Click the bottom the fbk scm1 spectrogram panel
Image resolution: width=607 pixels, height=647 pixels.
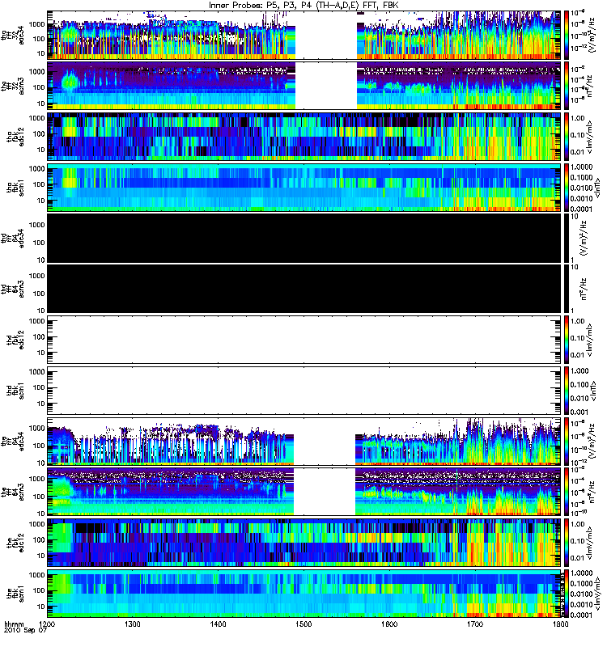[x=304, y=593]
